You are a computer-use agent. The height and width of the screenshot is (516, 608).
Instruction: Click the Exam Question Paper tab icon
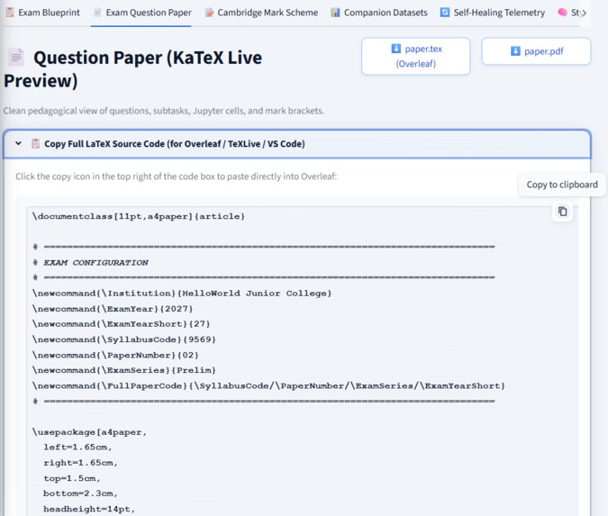[97, 13]
